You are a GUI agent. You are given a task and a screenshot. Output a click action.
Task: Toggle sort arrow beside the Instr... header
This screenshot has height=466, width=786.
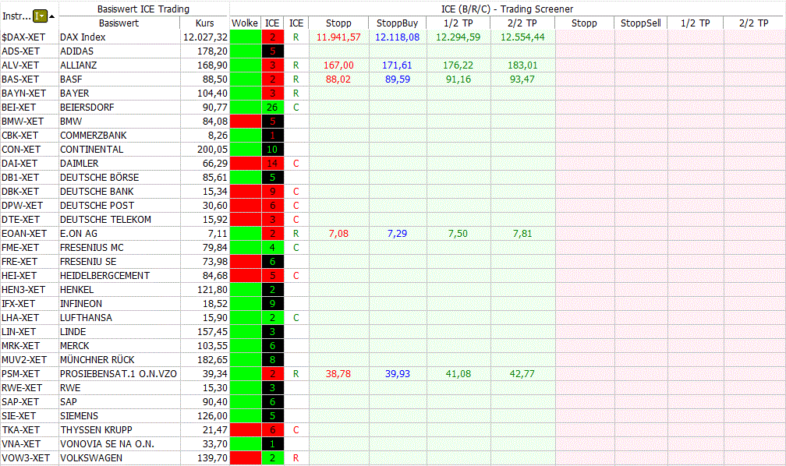pos(51,16)
